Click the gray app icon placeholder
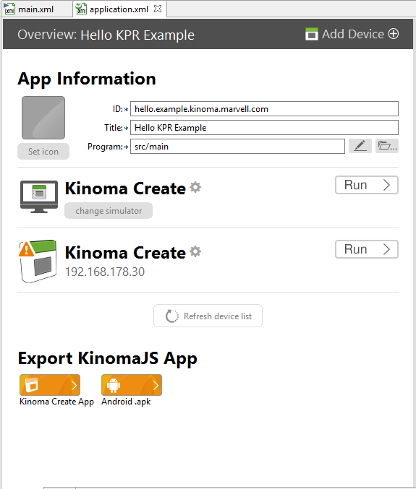 [43, 118]
